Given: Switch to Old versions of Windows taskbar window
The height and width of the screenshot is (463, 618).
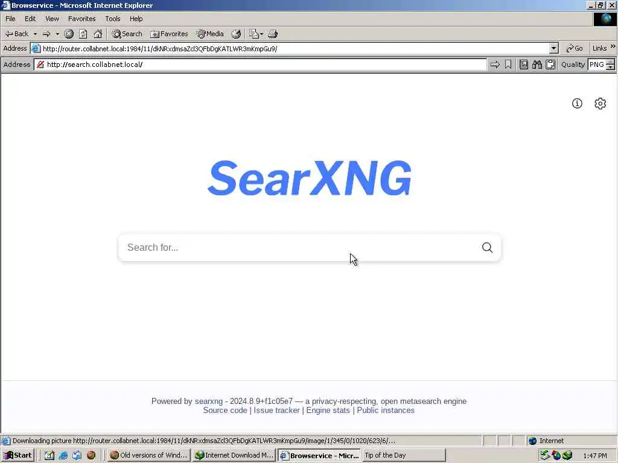Looking at the screenshot, I should 149,455.
